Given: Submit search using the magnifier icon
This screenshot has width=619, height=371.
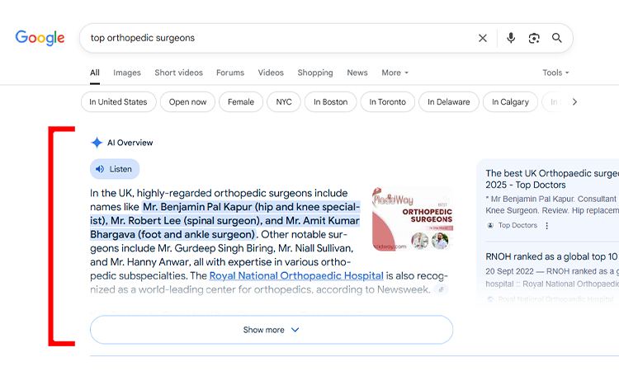Looking at the screenshot, I should 556,38.
